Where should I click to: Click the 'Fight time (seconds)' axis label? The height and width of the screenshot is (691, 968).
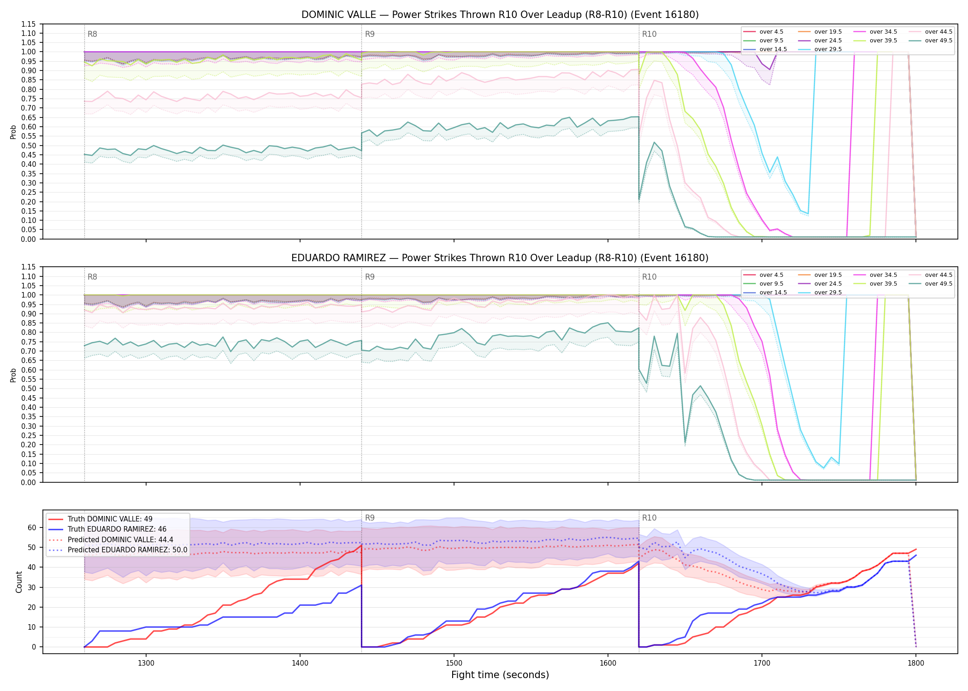coord(500,675)
